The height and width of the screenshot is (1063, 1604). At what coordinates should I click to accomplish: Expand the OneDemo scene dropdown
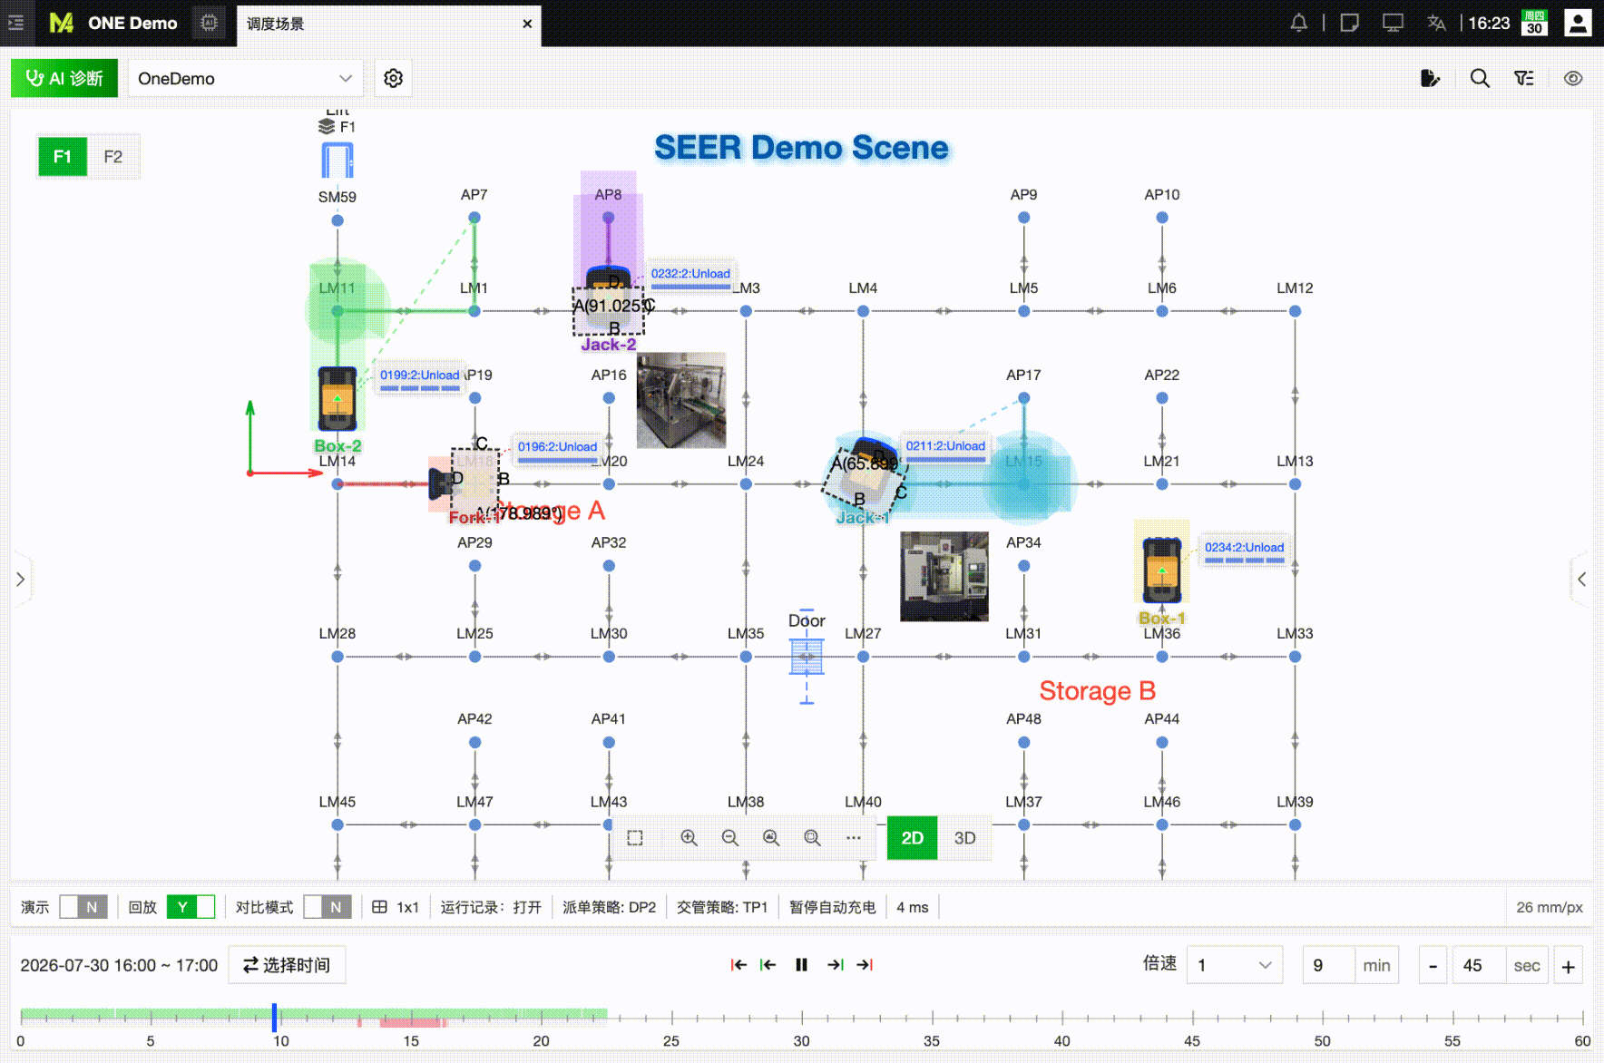coord(245,78)
